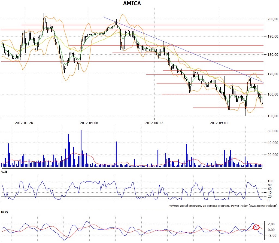Image resolution: width=279 pixels, height=243 pixels.
Task: Click the 180,00 price axis label
Action: click(x=272, y=55)
